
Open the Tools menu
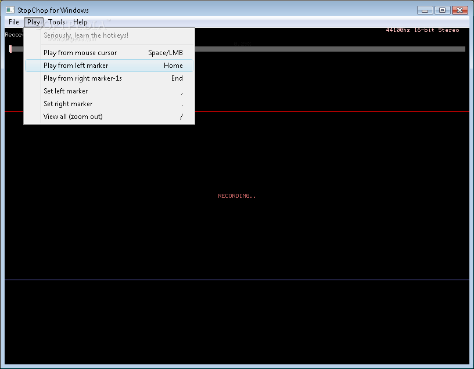(56, 22)
